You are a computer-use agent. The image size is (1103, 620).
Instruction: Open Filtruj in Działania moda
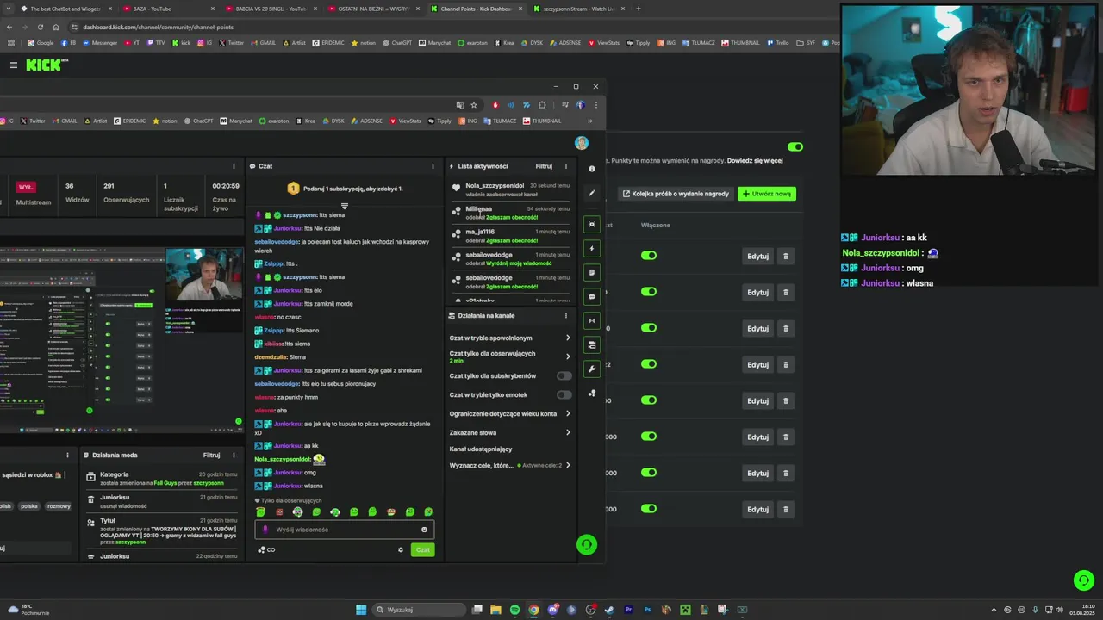coord(211,455)
